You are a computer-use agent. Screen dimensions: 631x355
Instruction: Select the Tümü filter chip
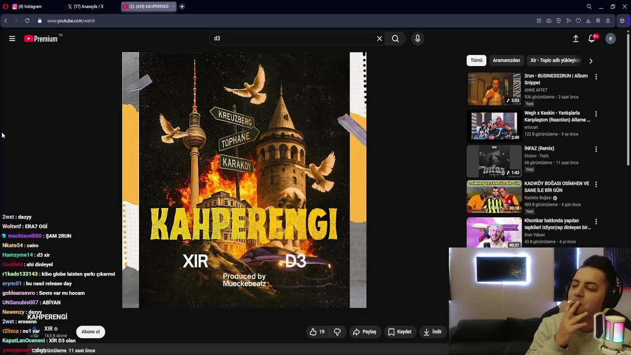coord(476,60)
